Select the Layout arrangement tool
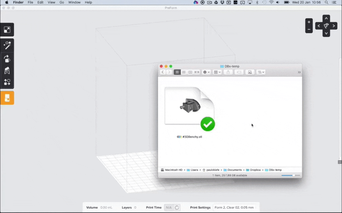The height and width of the screenshot is (213, 342). point(7,82)
